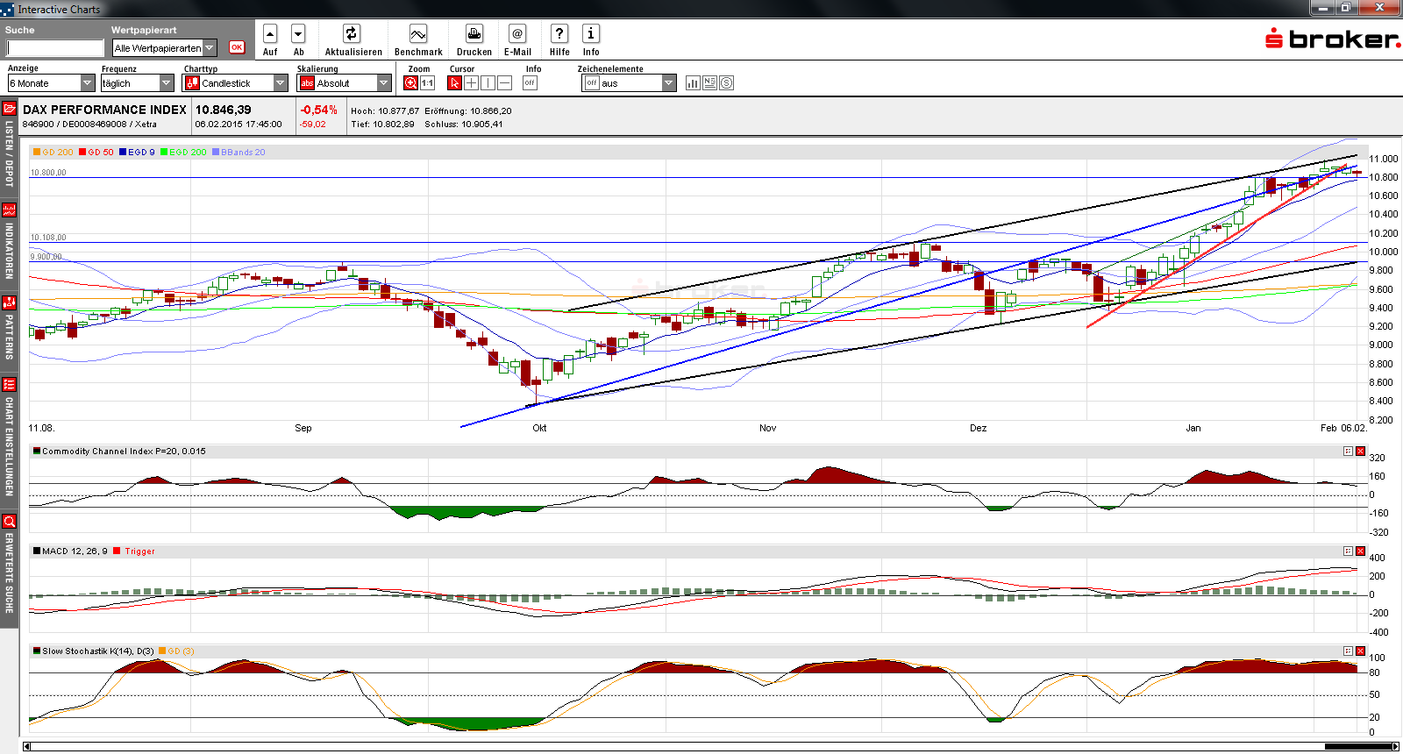Click the zoom-in magnifier icon
Viewport: 1403px width, 754px height.
pos(410,83)
